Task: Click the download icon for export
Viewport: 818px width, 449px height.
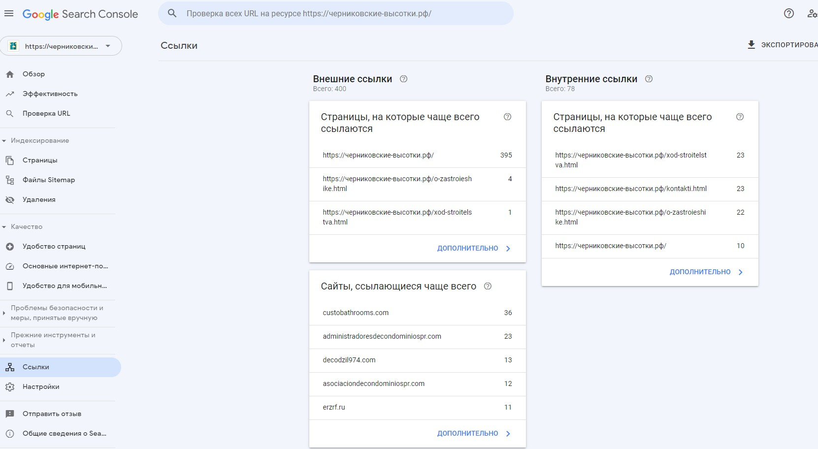Action: [752, 45]
